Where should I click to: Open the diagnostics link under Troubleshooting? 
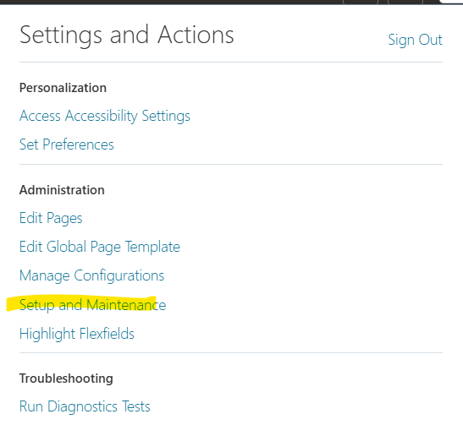(85, 406)
